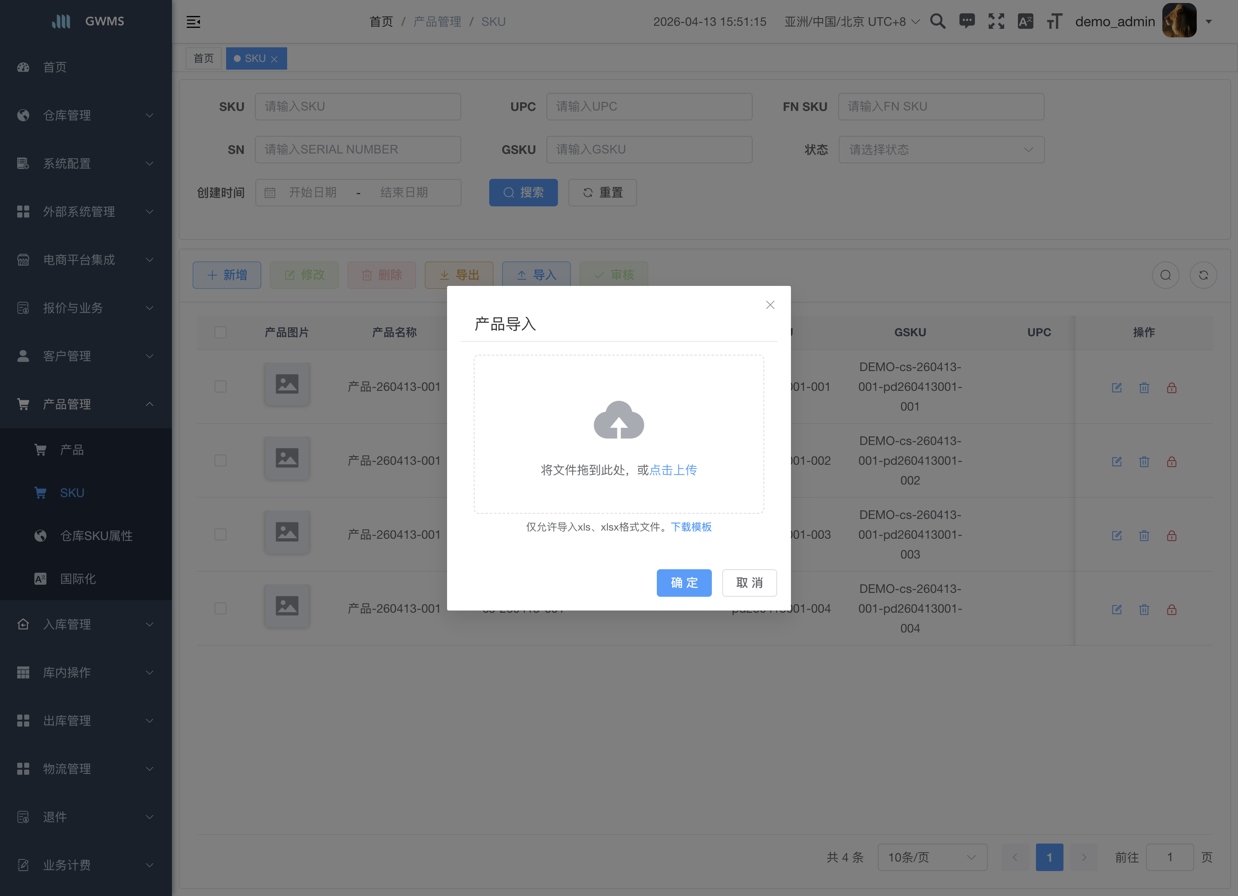Screen dimensions: 1238x896
Task: Click the 导出 export button
Action: coord(459,275)
